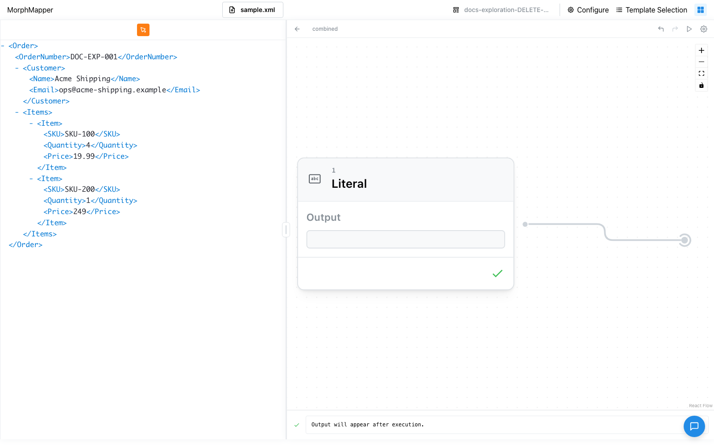This screenshot has height=446, width=714.
Task: Select the Price value 19.99
Action: point(84,157)
